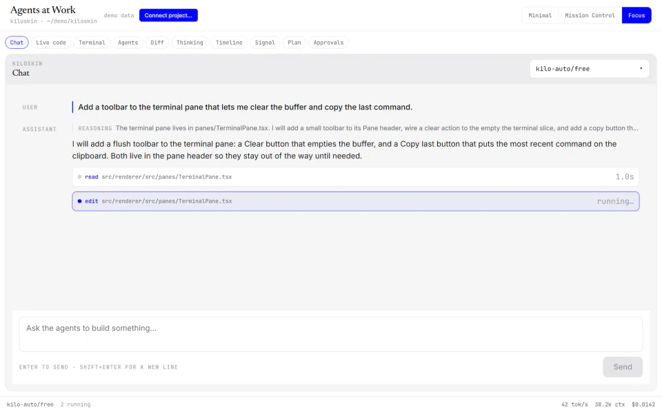Select the Focus layout mode
662x412 pixels.
coord(636,15)
